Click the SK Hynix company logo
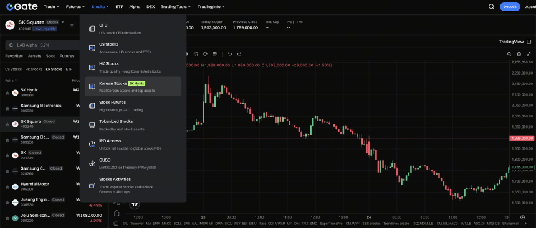 pyautogui.click(x=15, y=93)
